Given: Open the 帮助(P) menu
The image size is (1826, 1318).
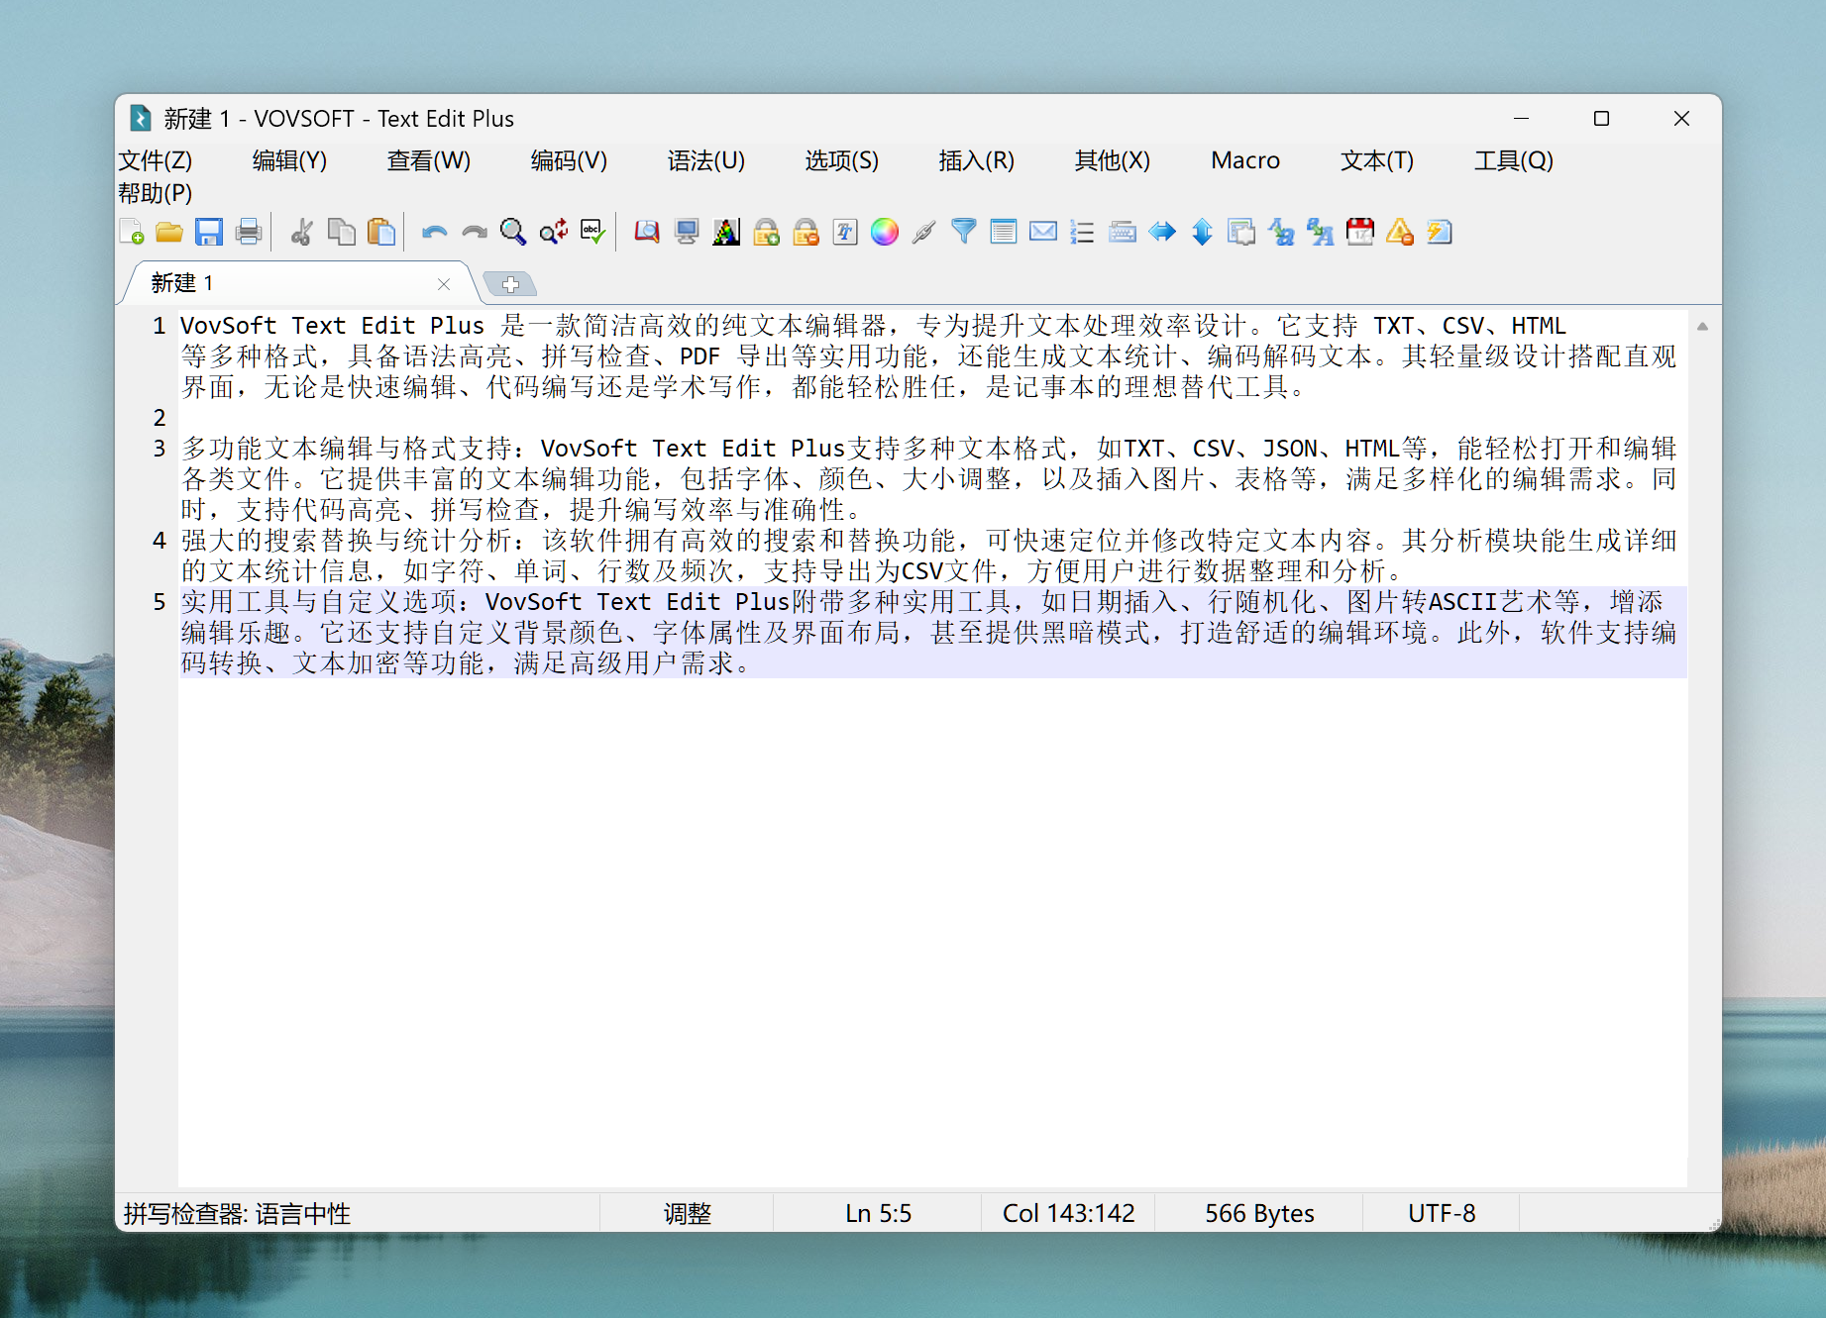Looking at the screenshot, I should pos(156,193).
